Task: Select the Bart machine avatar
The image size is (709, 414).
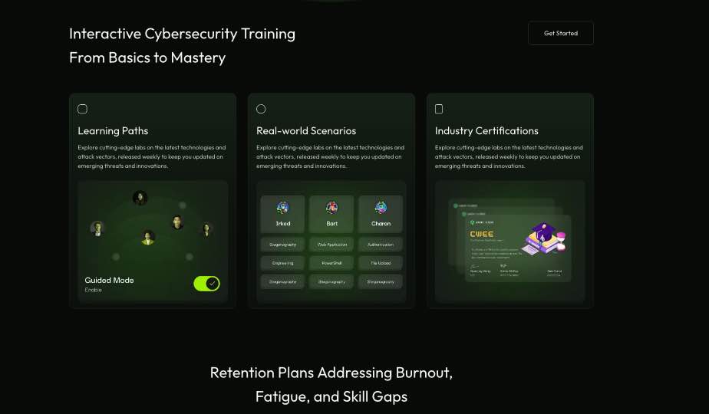Action: [x=332, y=208]
